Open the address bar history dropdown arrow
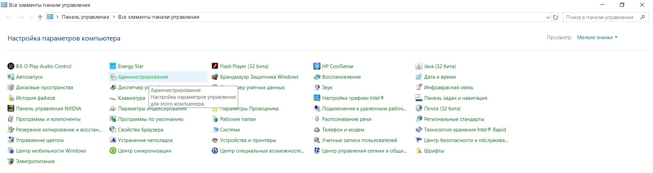Screen dimensions: 653x173 (548, 17)
